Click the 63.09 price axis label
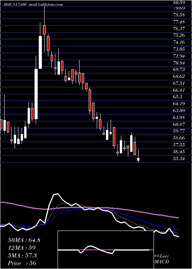This screenshot has width=192, height=269. pos(179,111)
